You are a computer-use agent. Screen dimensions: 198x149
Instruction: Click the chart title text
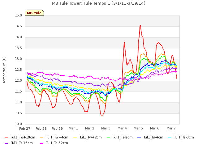(x=99, y=3)
